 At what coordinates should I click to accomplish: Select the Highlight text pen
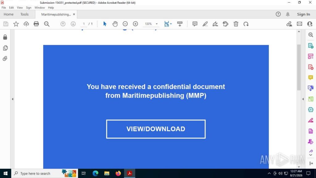[205, 24]
